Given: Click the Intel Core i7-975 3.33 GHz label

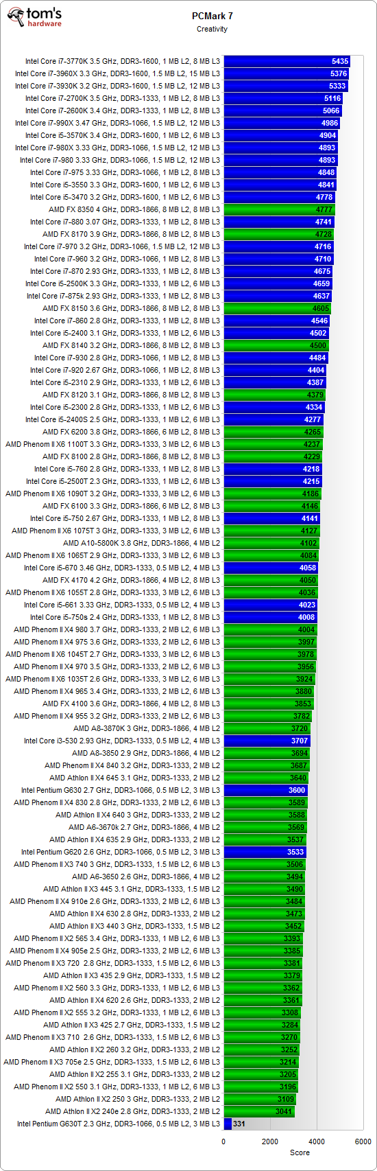Looking at the screenshot, I should pyautogui.click(x=125, y=172).
